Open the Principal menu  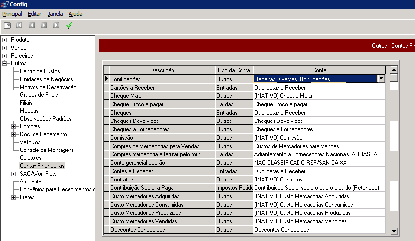[x=12, y=14]
